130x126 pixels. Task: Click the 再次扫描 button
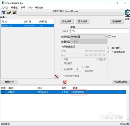(x=82, y=21)
